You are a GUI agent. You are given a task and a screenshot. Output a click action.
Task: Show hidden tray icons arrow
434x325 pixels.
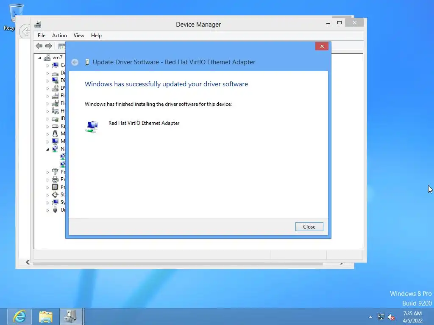tap(370, 317)
